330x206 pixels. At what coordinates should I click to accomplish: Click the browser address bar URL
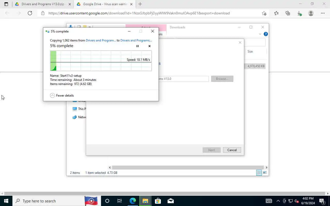[139, 13]
